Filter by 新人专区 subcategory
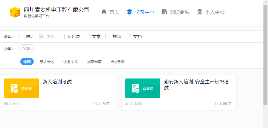 pos(47,62)
